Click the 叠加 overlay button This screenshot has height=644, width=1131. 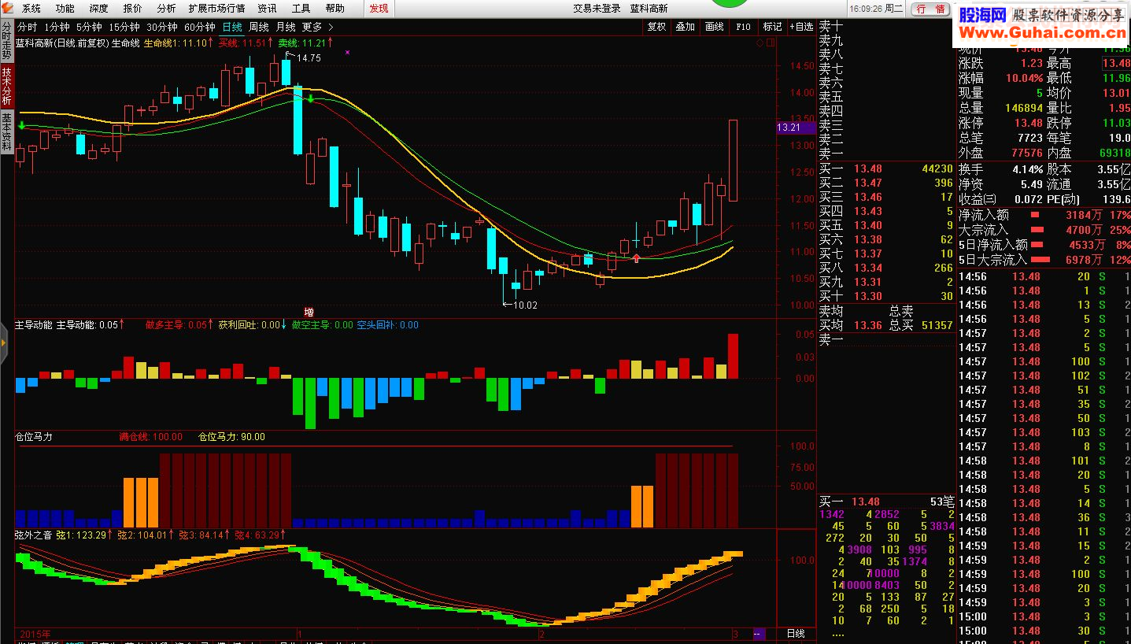(x=686, y=27)
